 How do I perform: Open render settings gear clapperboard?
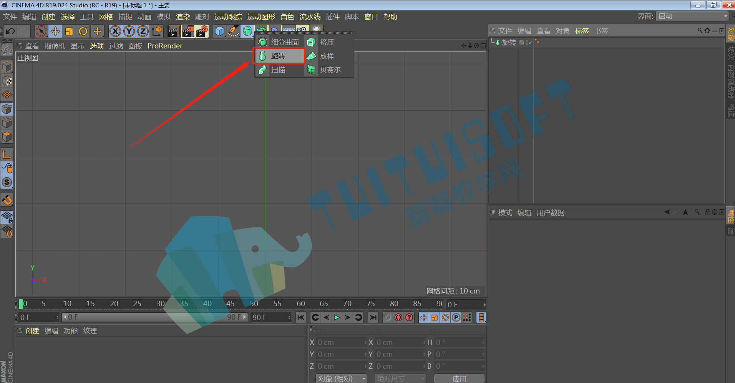202,31
